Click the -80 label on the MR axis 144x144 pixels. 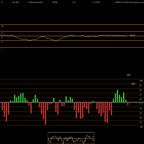(141, 122)
